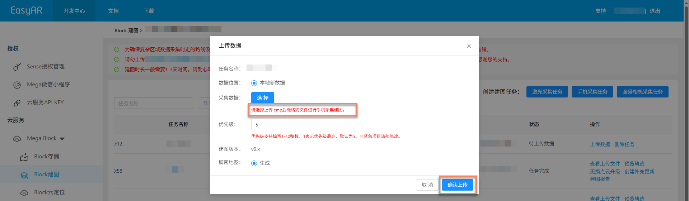
Task: Click the 云服务API KEY link icon
Action: (17, 103)
